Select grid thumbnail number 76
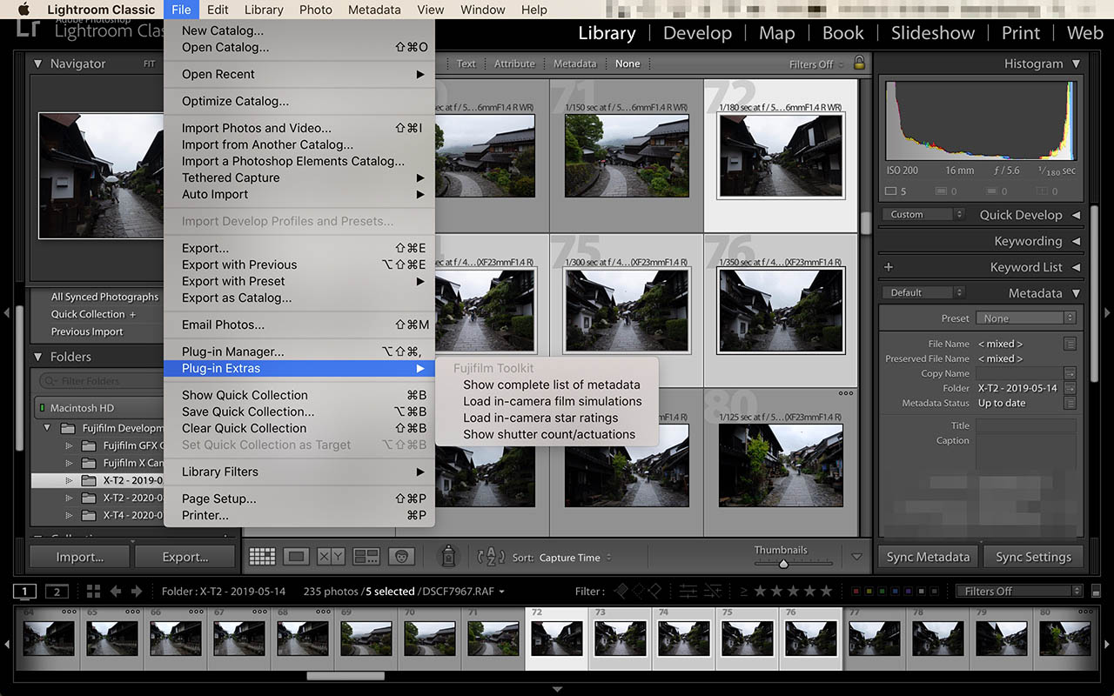The height and width of the screenshot is (696, 1114). 781,310
